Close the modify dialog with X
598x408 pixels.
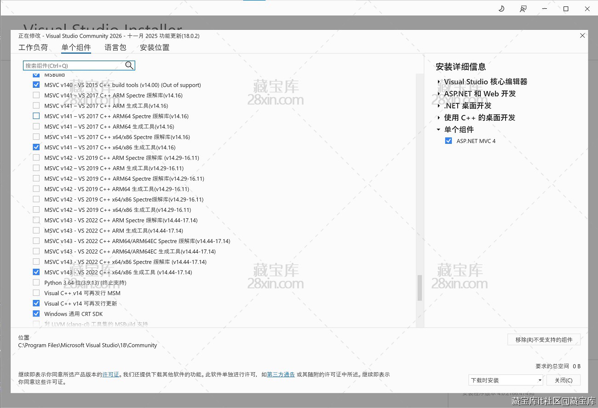click(582, 36)
